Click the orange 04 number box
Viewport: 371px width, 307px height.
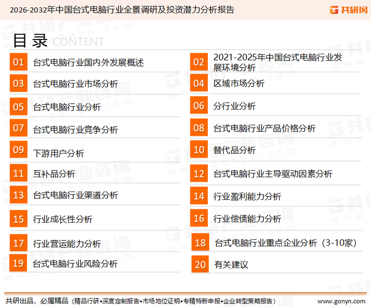(x=199, y=83)
